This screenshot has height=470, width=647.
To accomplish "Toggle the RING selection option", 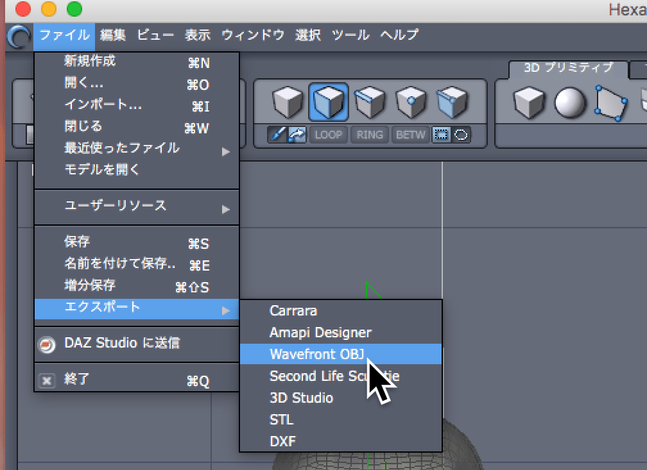I will coord(369,135).
